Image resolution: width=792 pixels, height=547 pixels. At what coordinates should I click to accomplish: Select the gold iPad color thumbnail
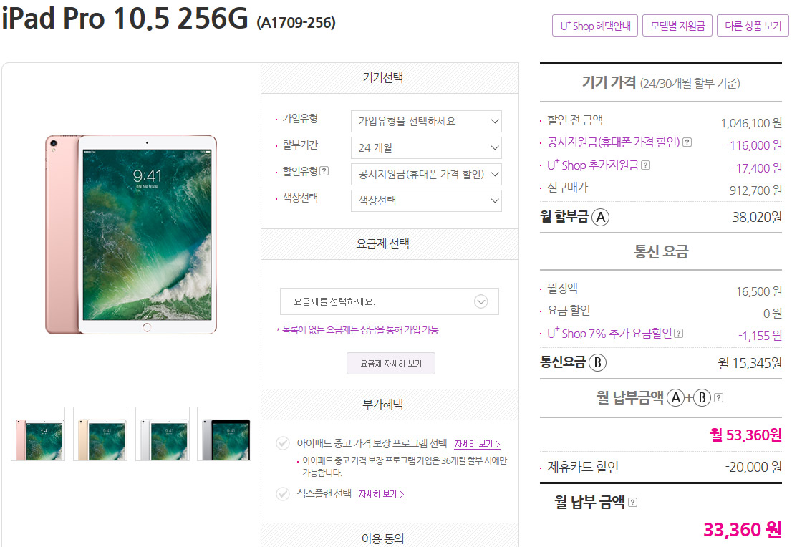pyautogui.click(x=100, y=434)
